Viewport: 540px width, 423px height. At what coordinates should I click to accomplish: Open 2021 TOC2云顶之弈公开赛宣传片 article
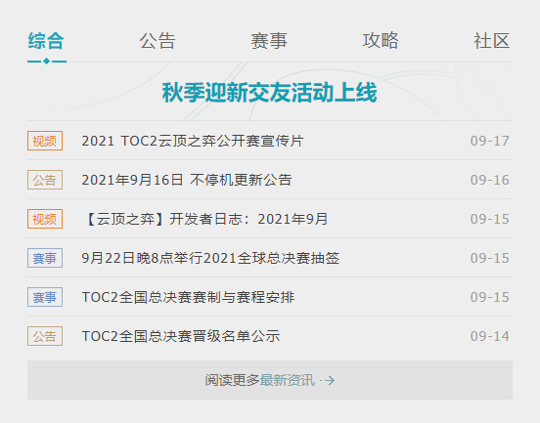coord(193,141)
